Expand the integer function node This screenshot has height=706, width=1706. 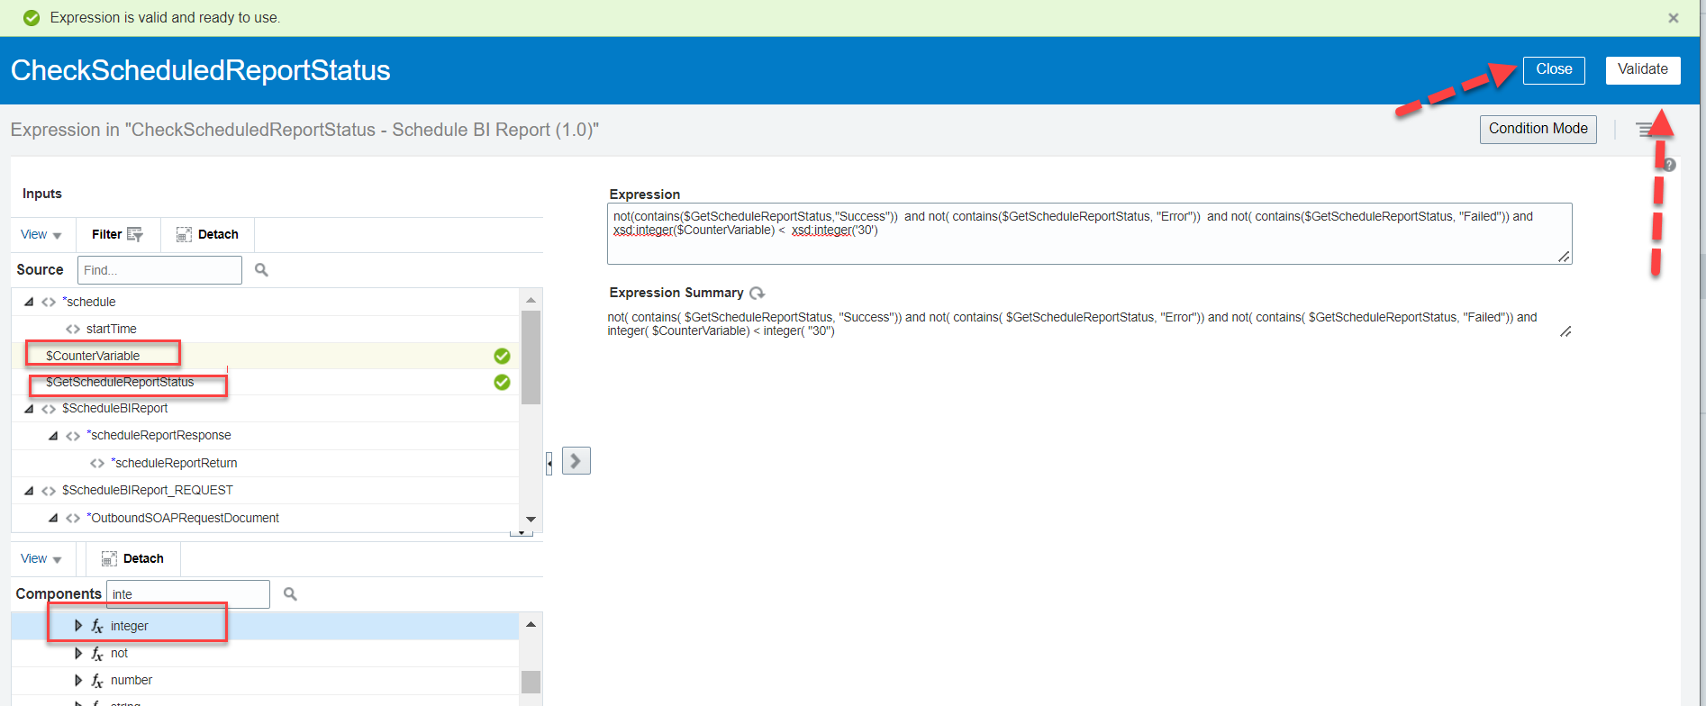(78, 626)
